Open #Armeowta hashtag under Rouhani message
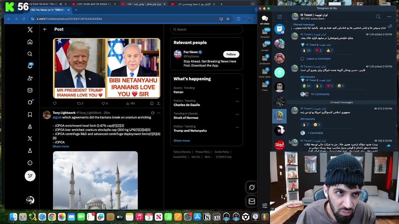Image resolution: width=399 pixels, height=224 pixels. click(x=308, y=77)
